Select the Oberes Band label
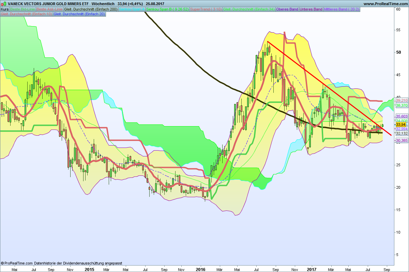The width and height of the screenshot is (409, 272). pos(287,9)
